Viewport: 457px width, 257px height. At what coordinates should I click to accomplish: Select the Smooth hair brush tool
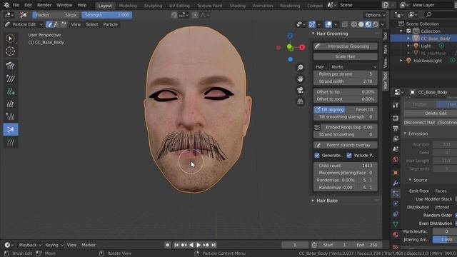tap(11, 79)
